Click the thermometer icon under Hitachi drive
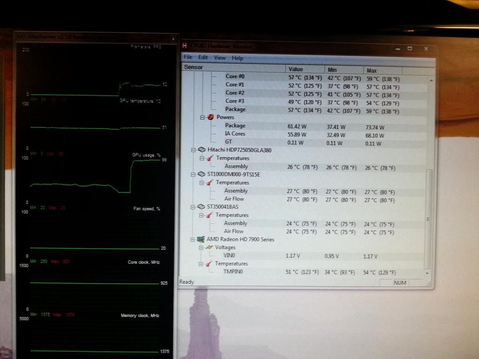The width and height of the screenshot is (479, 359). click(x=210, y=158)
